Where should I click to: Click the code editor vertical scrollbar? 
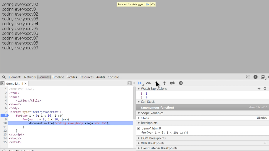134,103
